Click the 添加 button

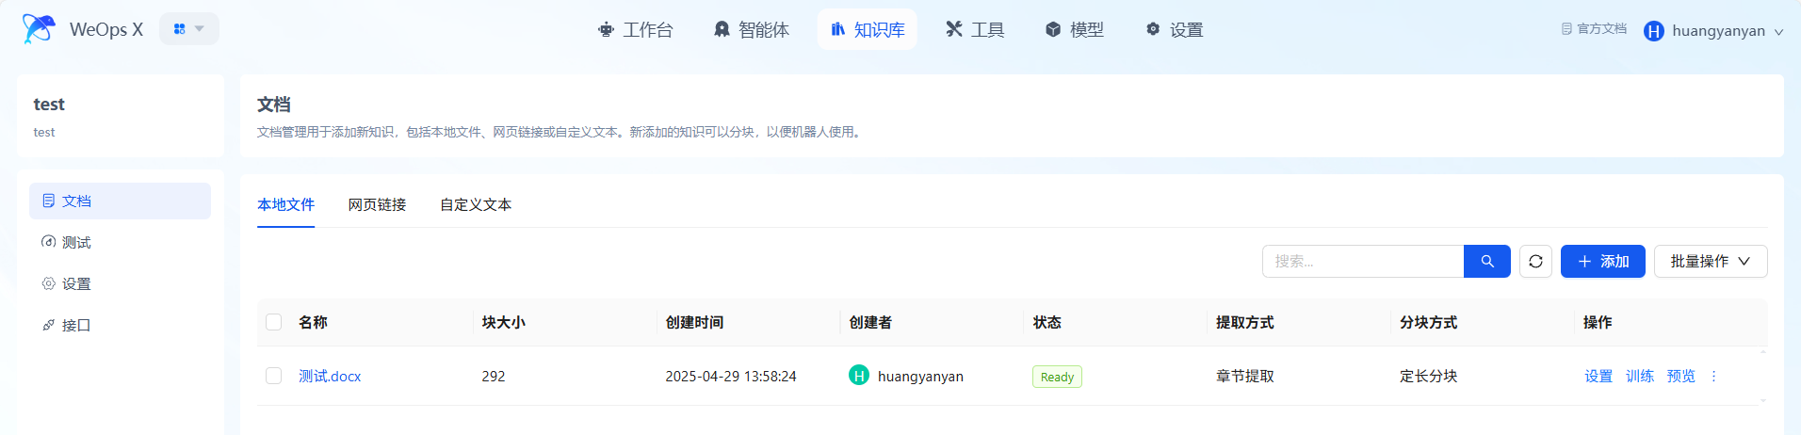(1603, 262)
